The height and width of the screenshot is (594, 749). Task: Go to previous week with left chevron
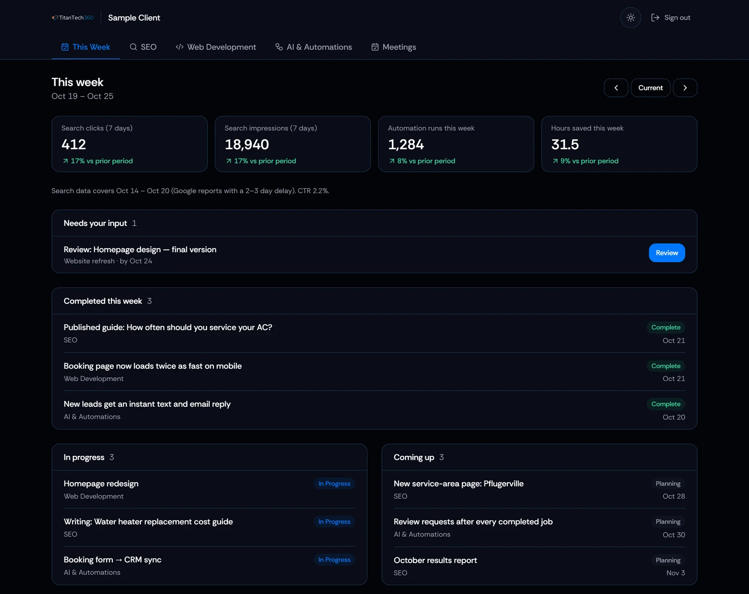[616, 88]
